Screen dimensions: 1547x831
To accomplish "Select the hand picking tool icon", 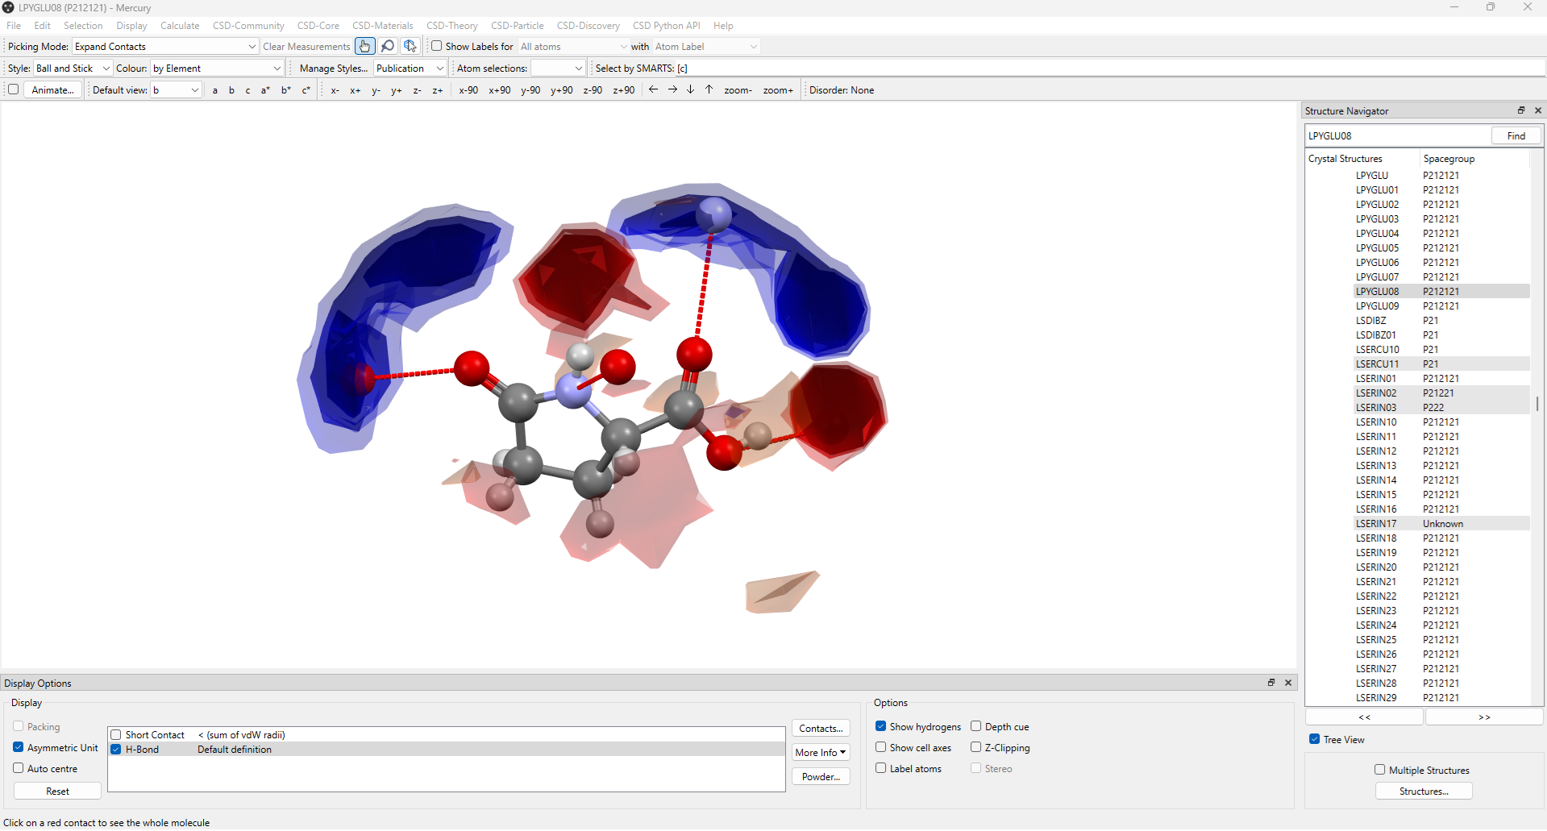I will pyautogui.click(x=364, y=47).
